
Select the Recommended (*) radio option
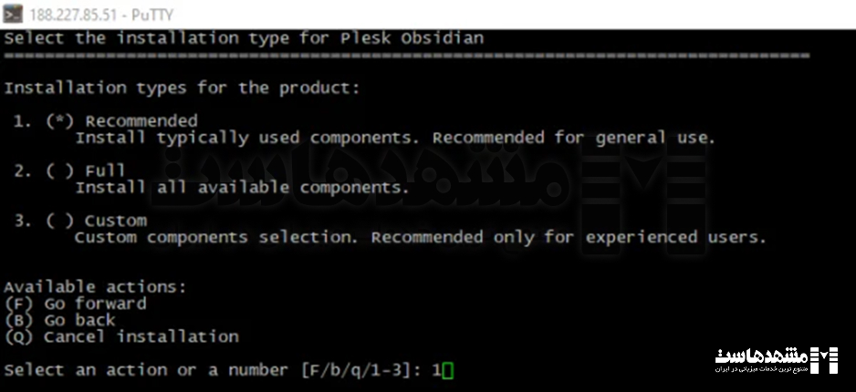(59, 121)
